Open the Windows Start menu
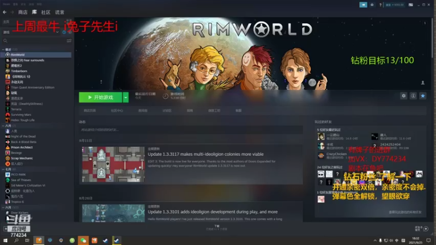This screenshot has height=245, width=436. click(x=5, y=240)
